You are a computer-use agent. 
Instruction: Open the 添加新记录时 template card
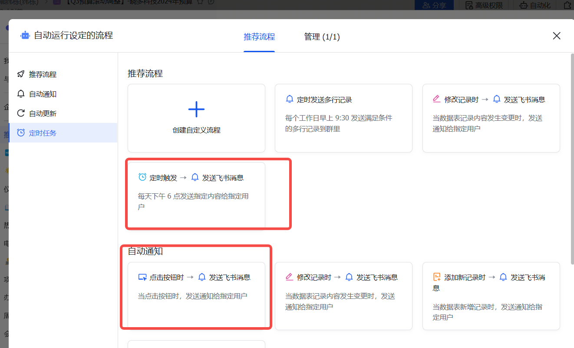(491, 296)
